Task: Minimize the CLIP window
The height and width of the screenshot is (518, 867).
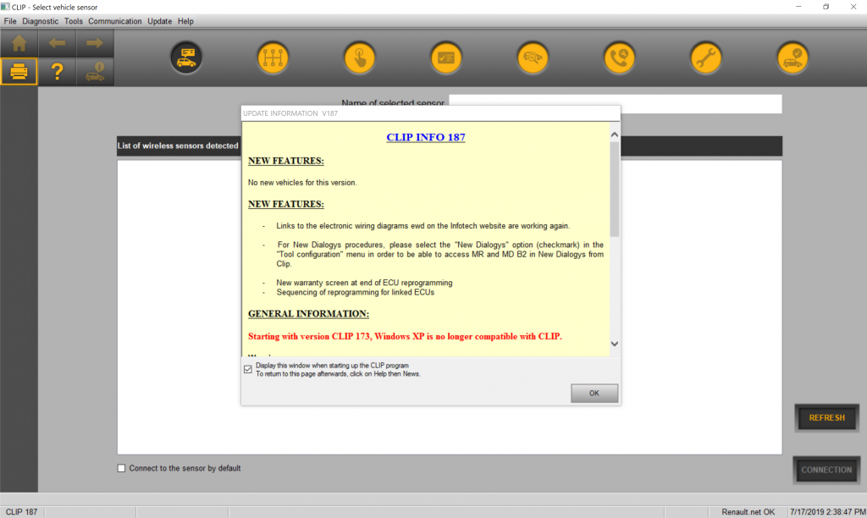Action: pos(798,7)
